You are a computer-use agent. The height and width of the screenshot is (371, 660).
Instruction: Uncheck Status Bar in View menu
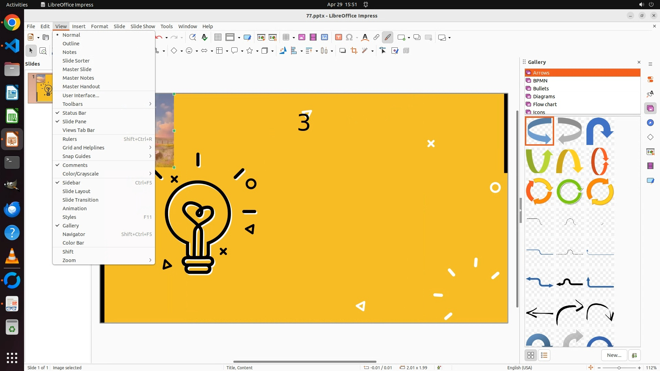pos(74,113)
